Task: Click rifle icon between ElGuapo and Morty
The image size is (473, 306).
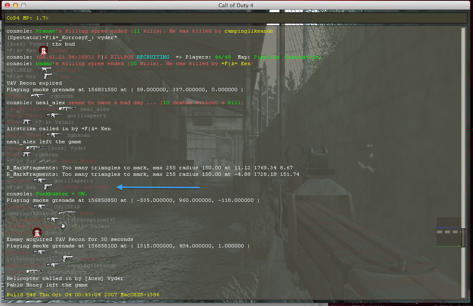Action: 41,252
